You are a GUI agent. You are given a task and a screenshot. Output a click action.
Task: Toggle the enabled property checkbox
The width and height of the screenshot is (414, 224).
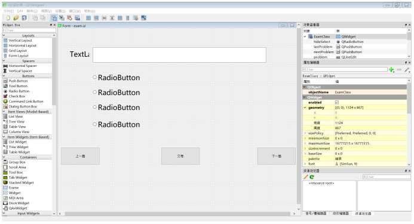pyautogui.click(x=337, y=103)
